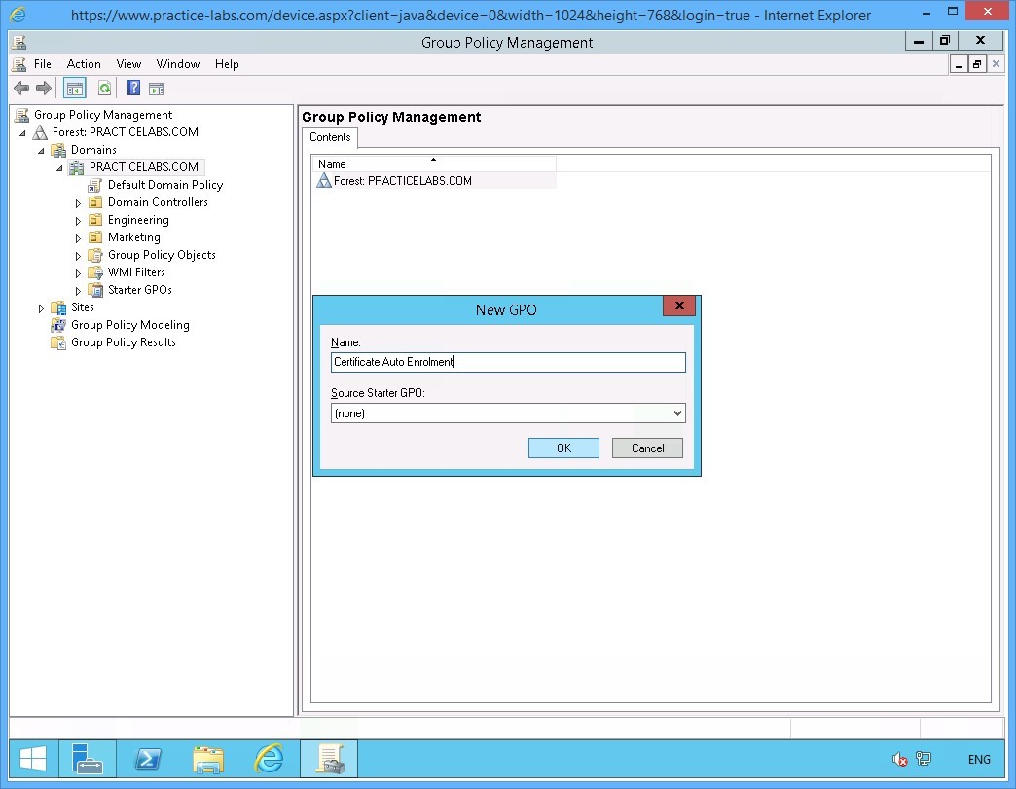Switch to the Contents tab
Image resolution: width=1016 pixels, height=789 pixels.
(x=330, y=137)
